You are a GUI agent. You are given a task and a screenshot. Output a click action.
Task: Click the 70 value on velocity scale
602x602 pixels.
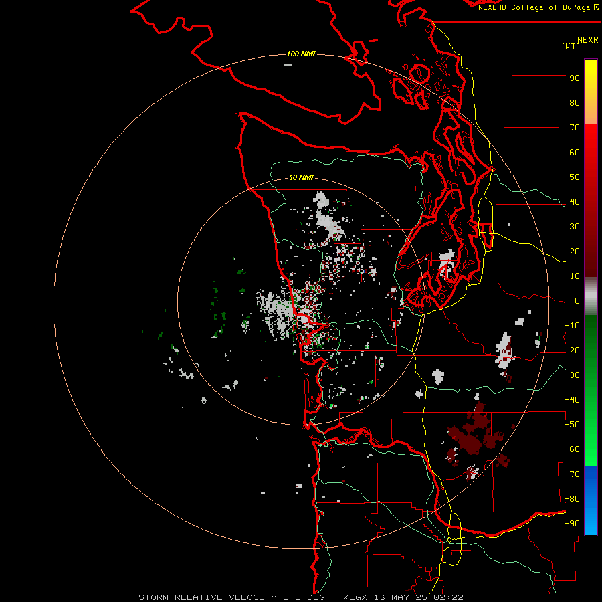(575, 128)
